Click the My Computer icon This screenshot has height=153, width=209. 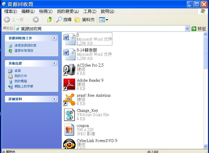[x=10, y=81]
